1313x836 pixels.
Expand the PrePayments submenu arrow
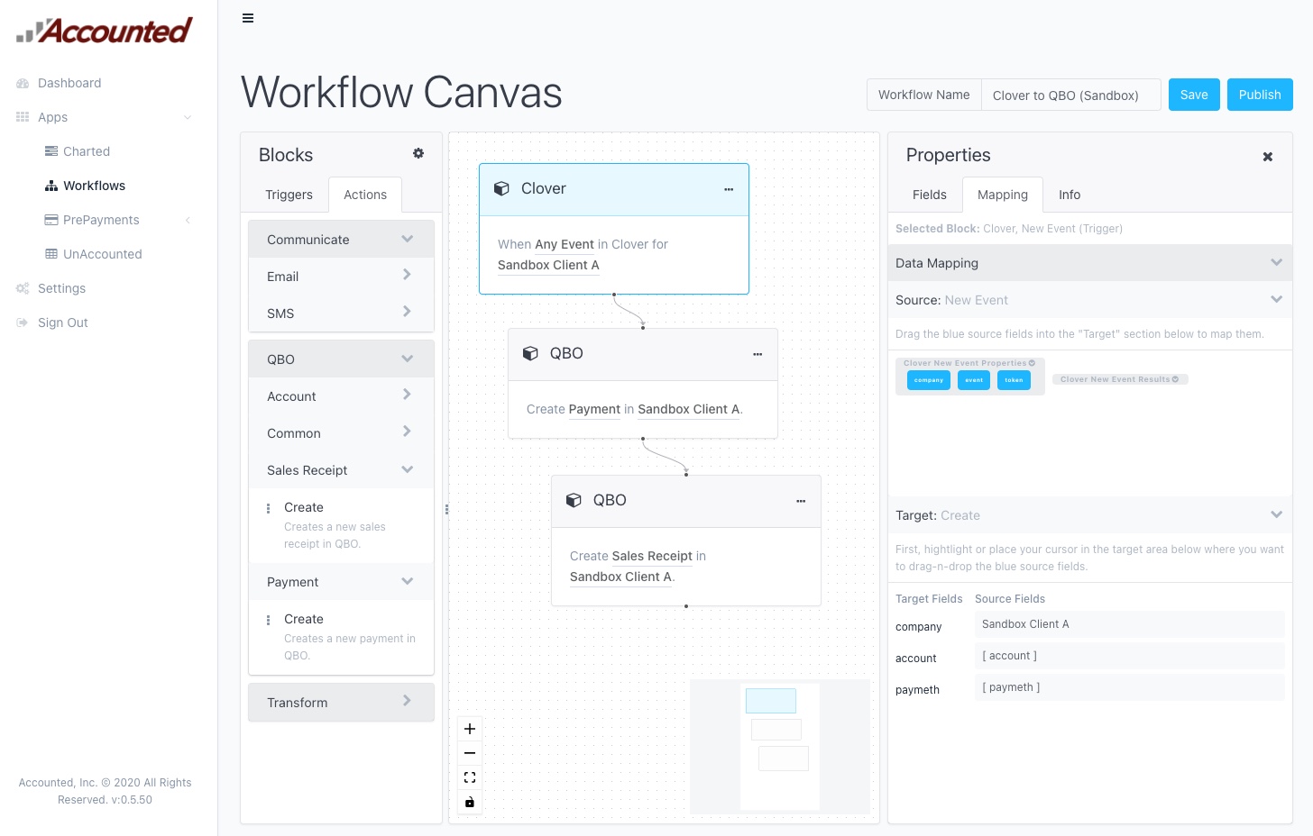pyautogui.click(x=188, y=220)
